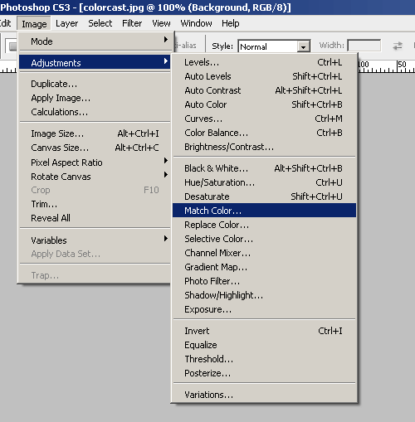
Task: Choose Canvas Size option
Action: tap(95, 148)
